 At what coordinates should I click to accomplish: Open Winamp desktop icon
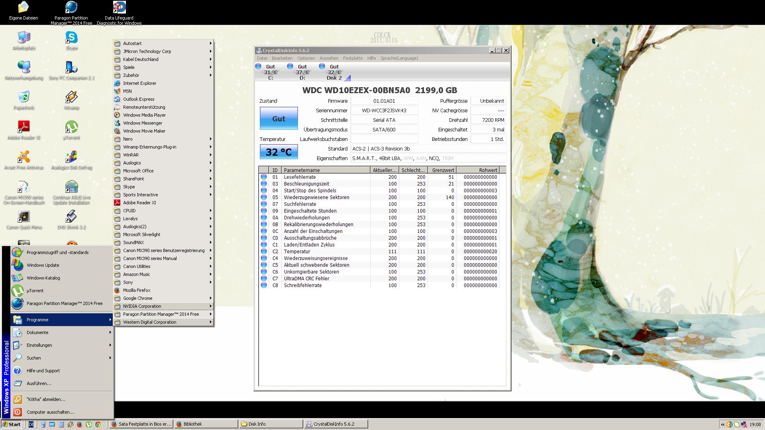[x=71, y=98]
